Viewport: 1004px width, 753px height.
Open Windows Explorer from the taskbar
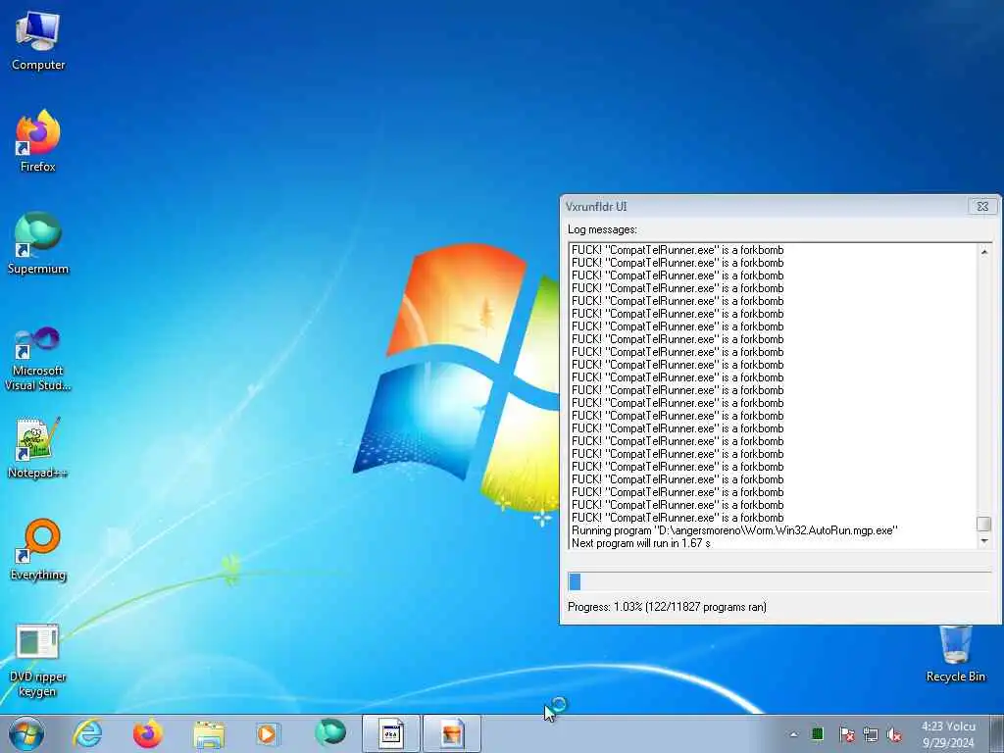(209, 733)
